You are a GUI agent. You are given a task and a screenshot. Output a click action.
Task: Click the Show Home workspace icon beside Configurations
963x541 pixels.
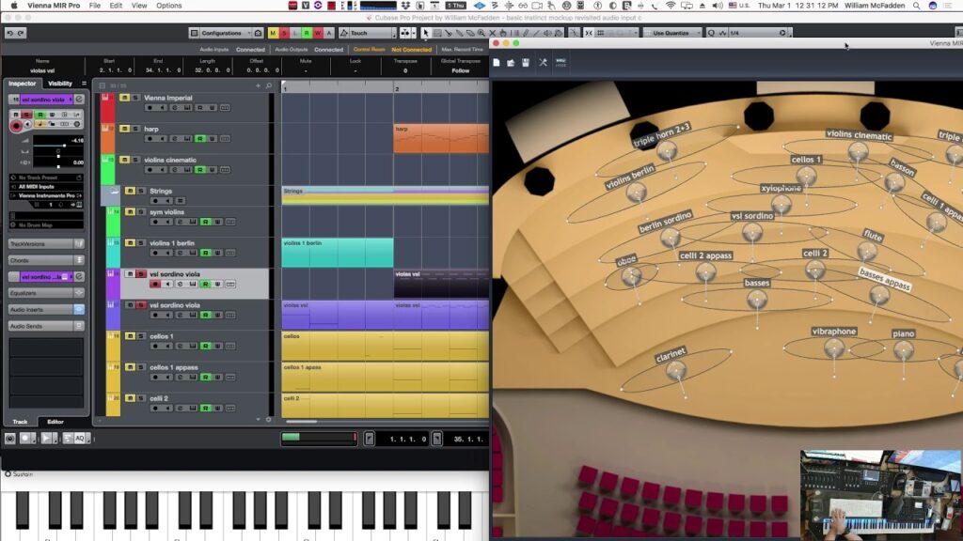click(x=259, y=33)
